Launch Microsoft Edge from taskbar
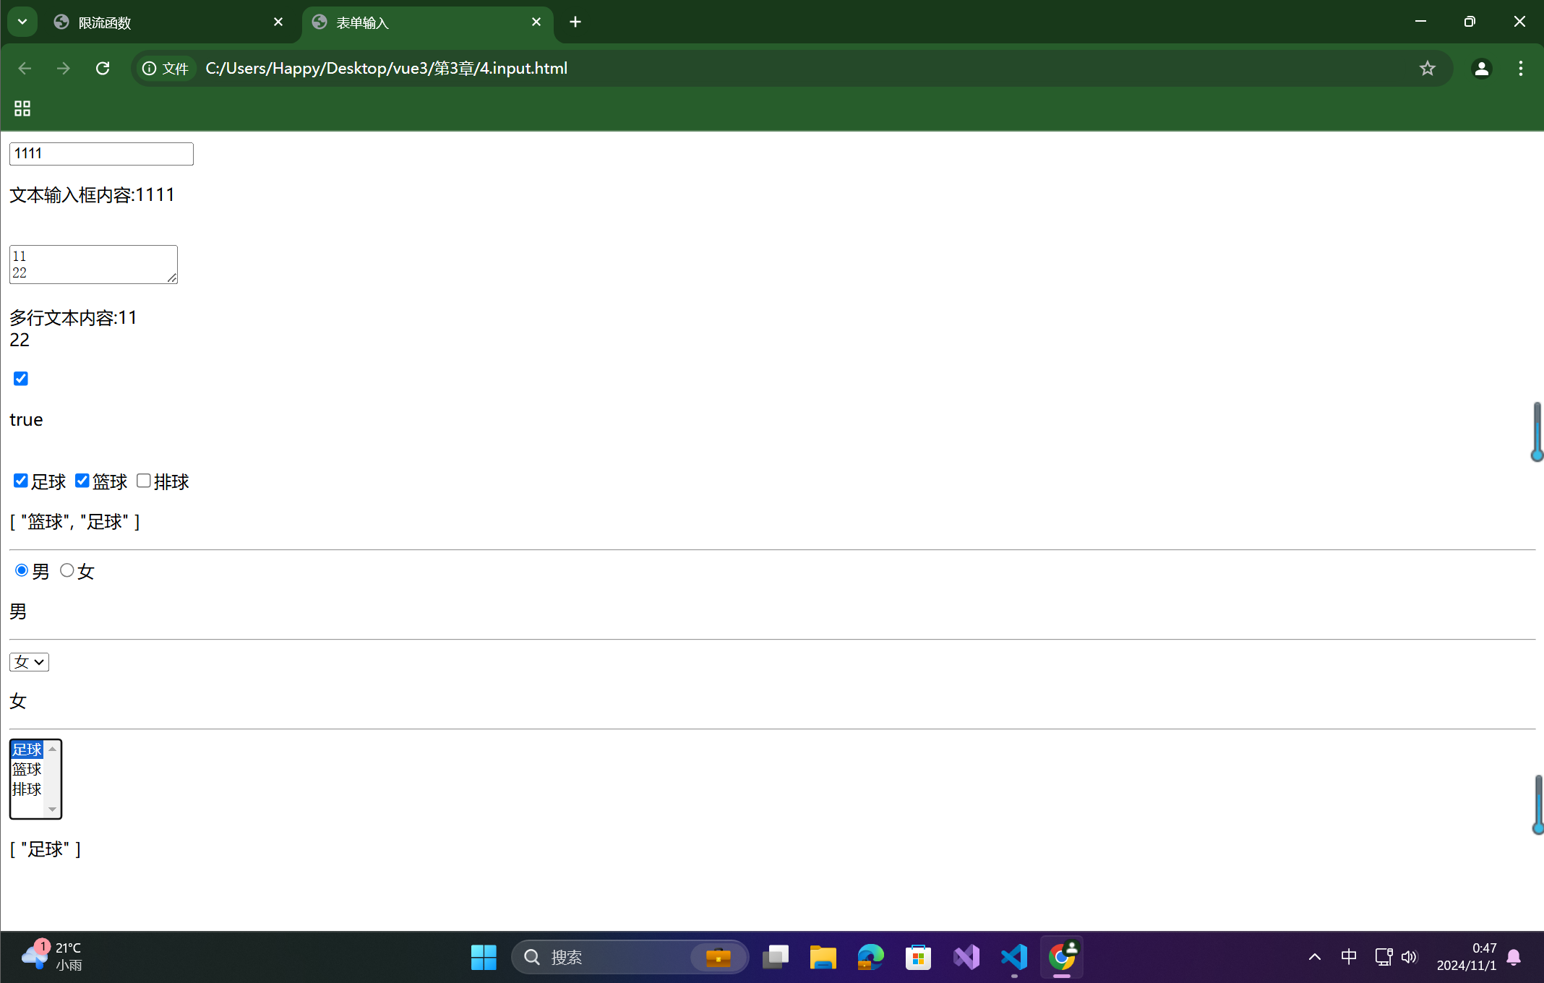This screenshot has height=983, width=1544. click(870, 957)
